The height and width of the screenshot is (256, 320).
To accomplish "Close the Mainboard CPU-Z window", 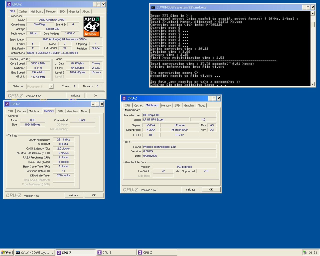I will [218, 98].
